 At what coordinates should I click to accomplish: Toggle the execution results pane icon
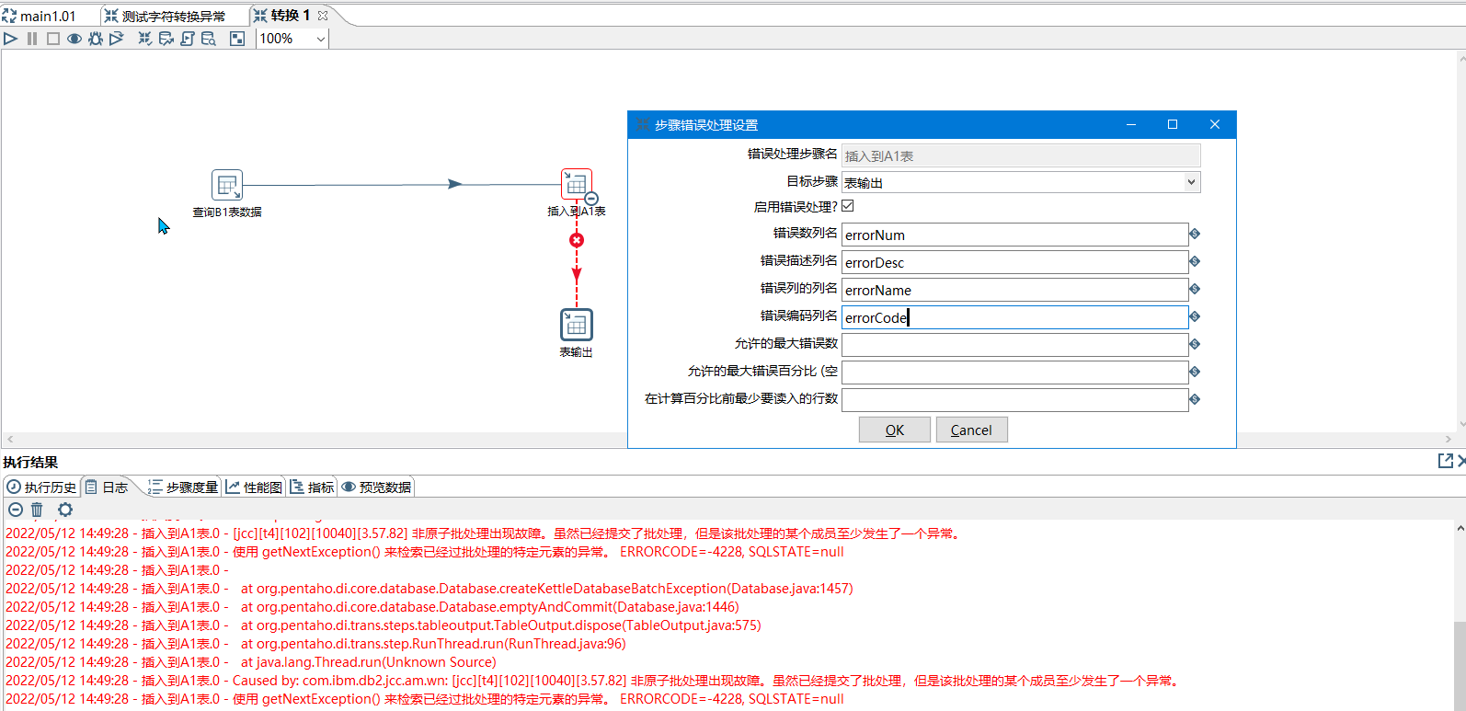[237, 39]
